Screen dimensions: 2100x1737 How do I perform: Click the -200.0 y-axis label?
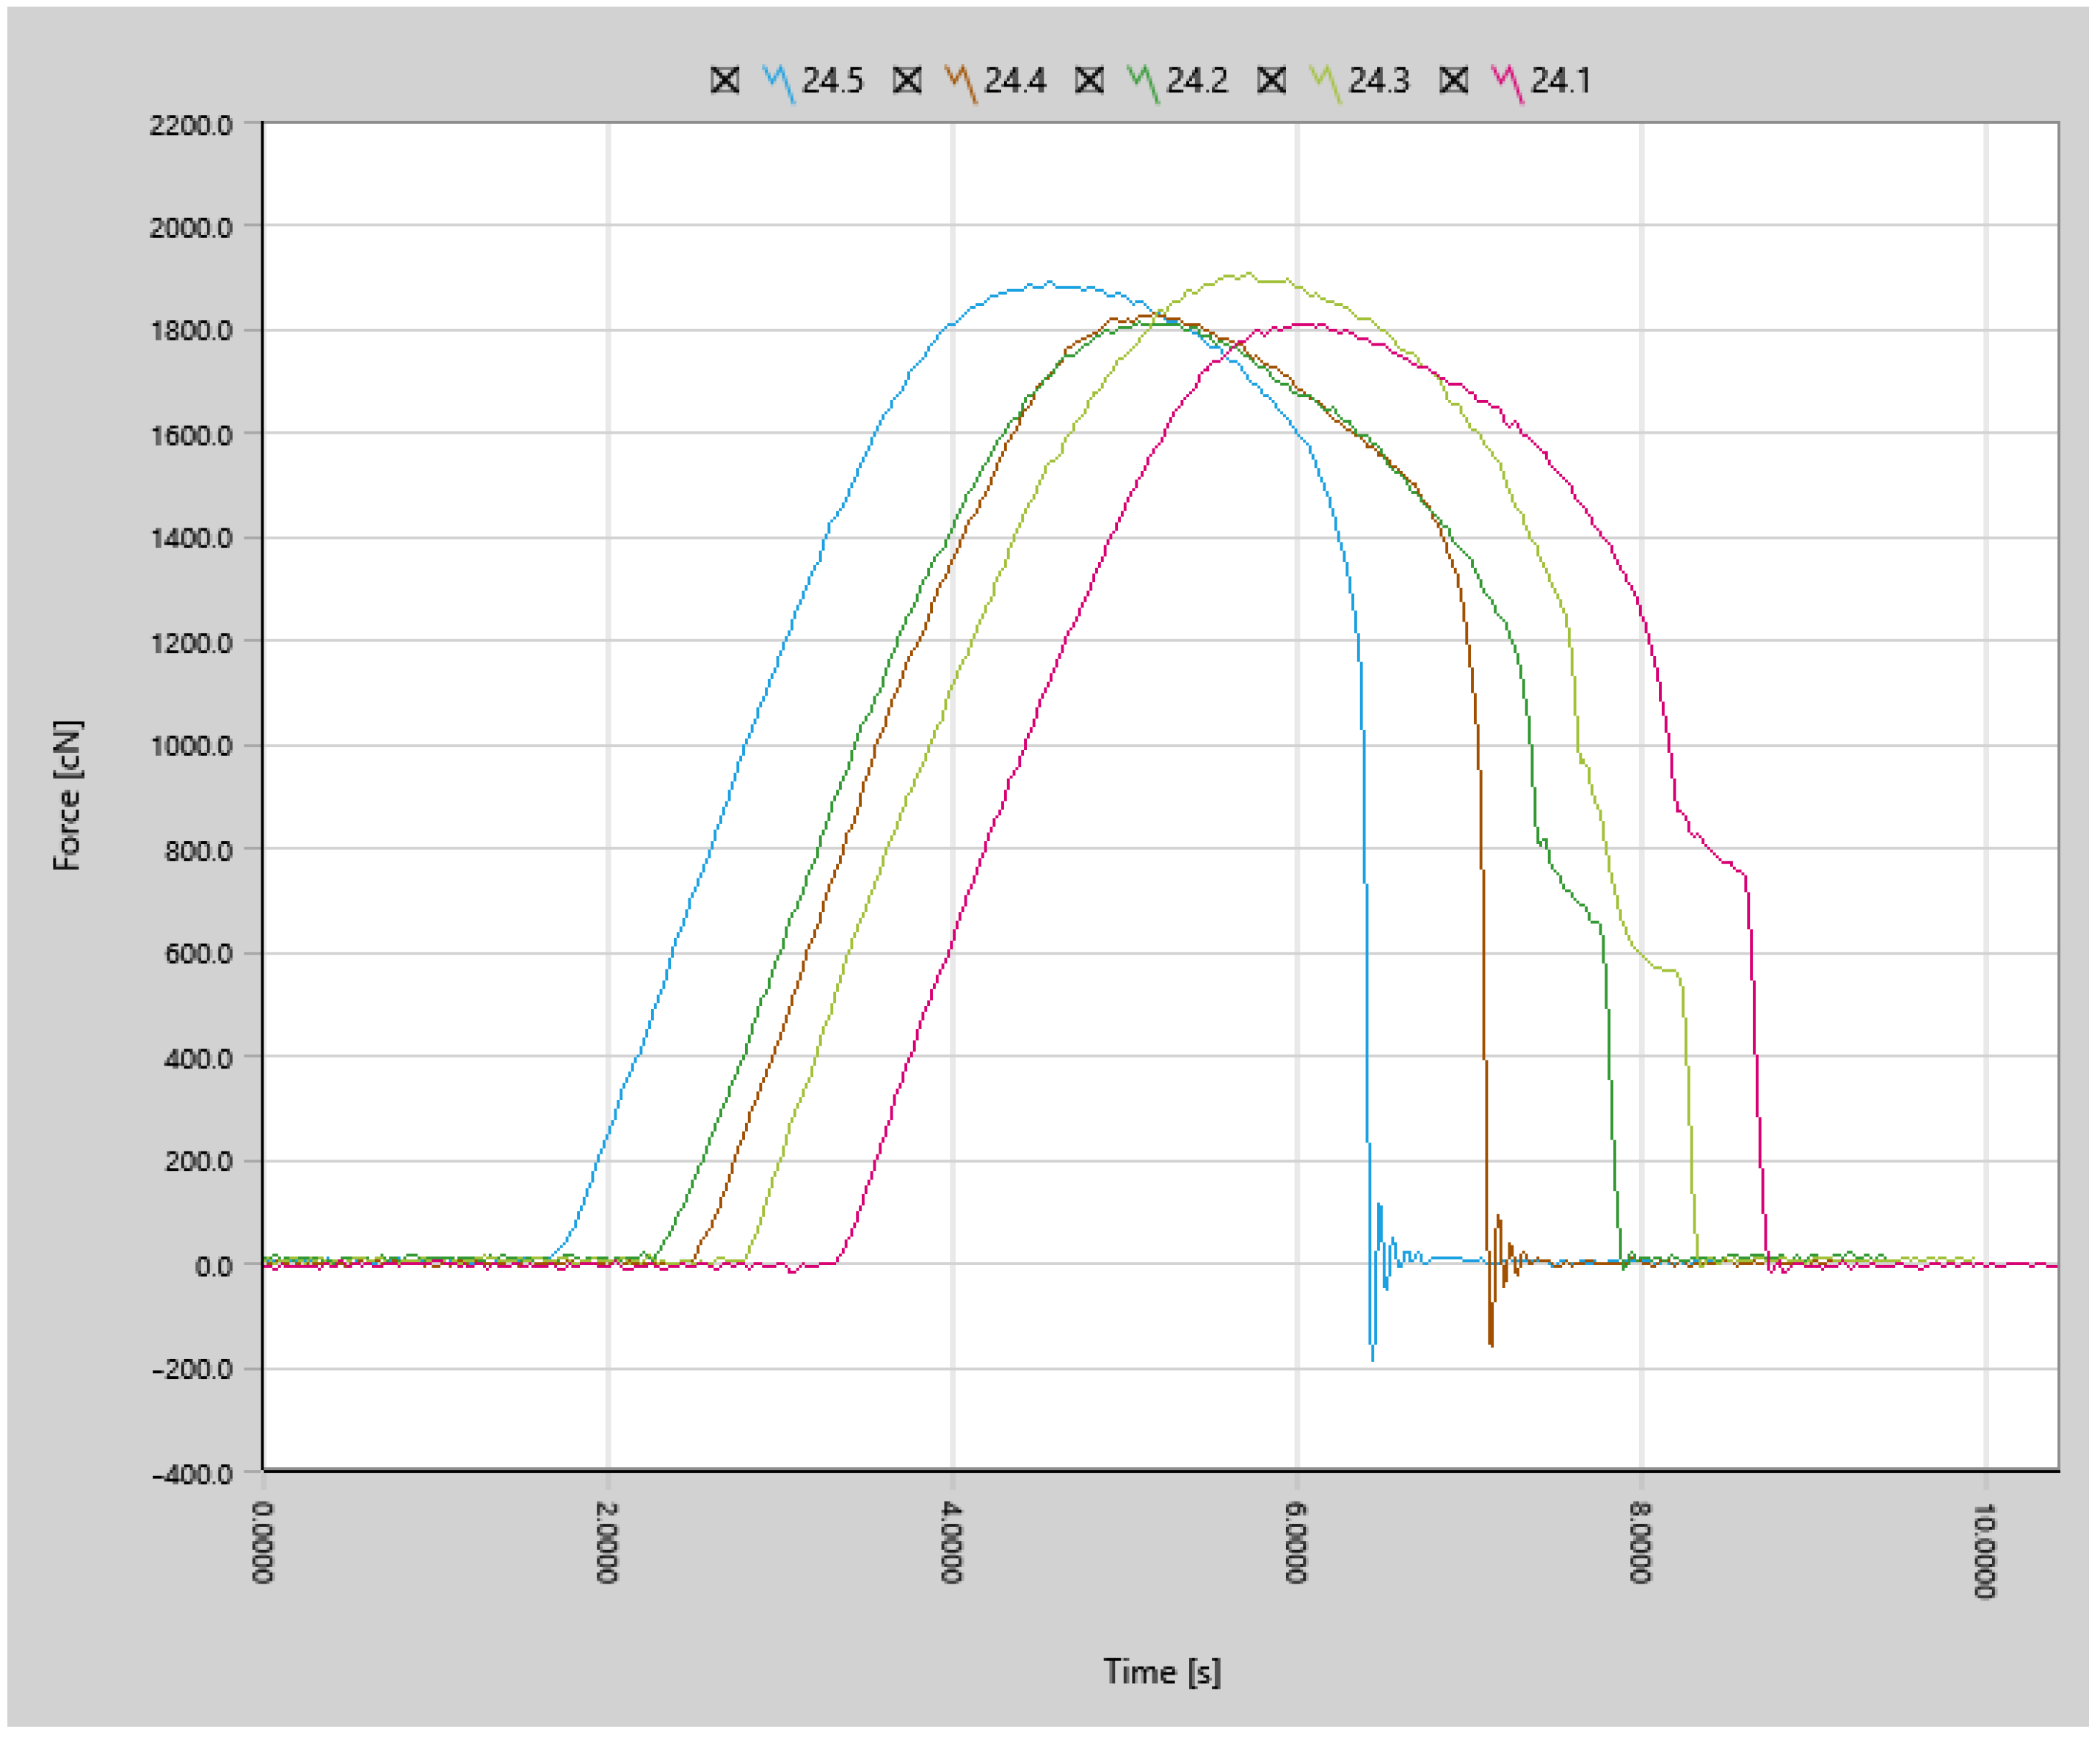click(192, 1370)
